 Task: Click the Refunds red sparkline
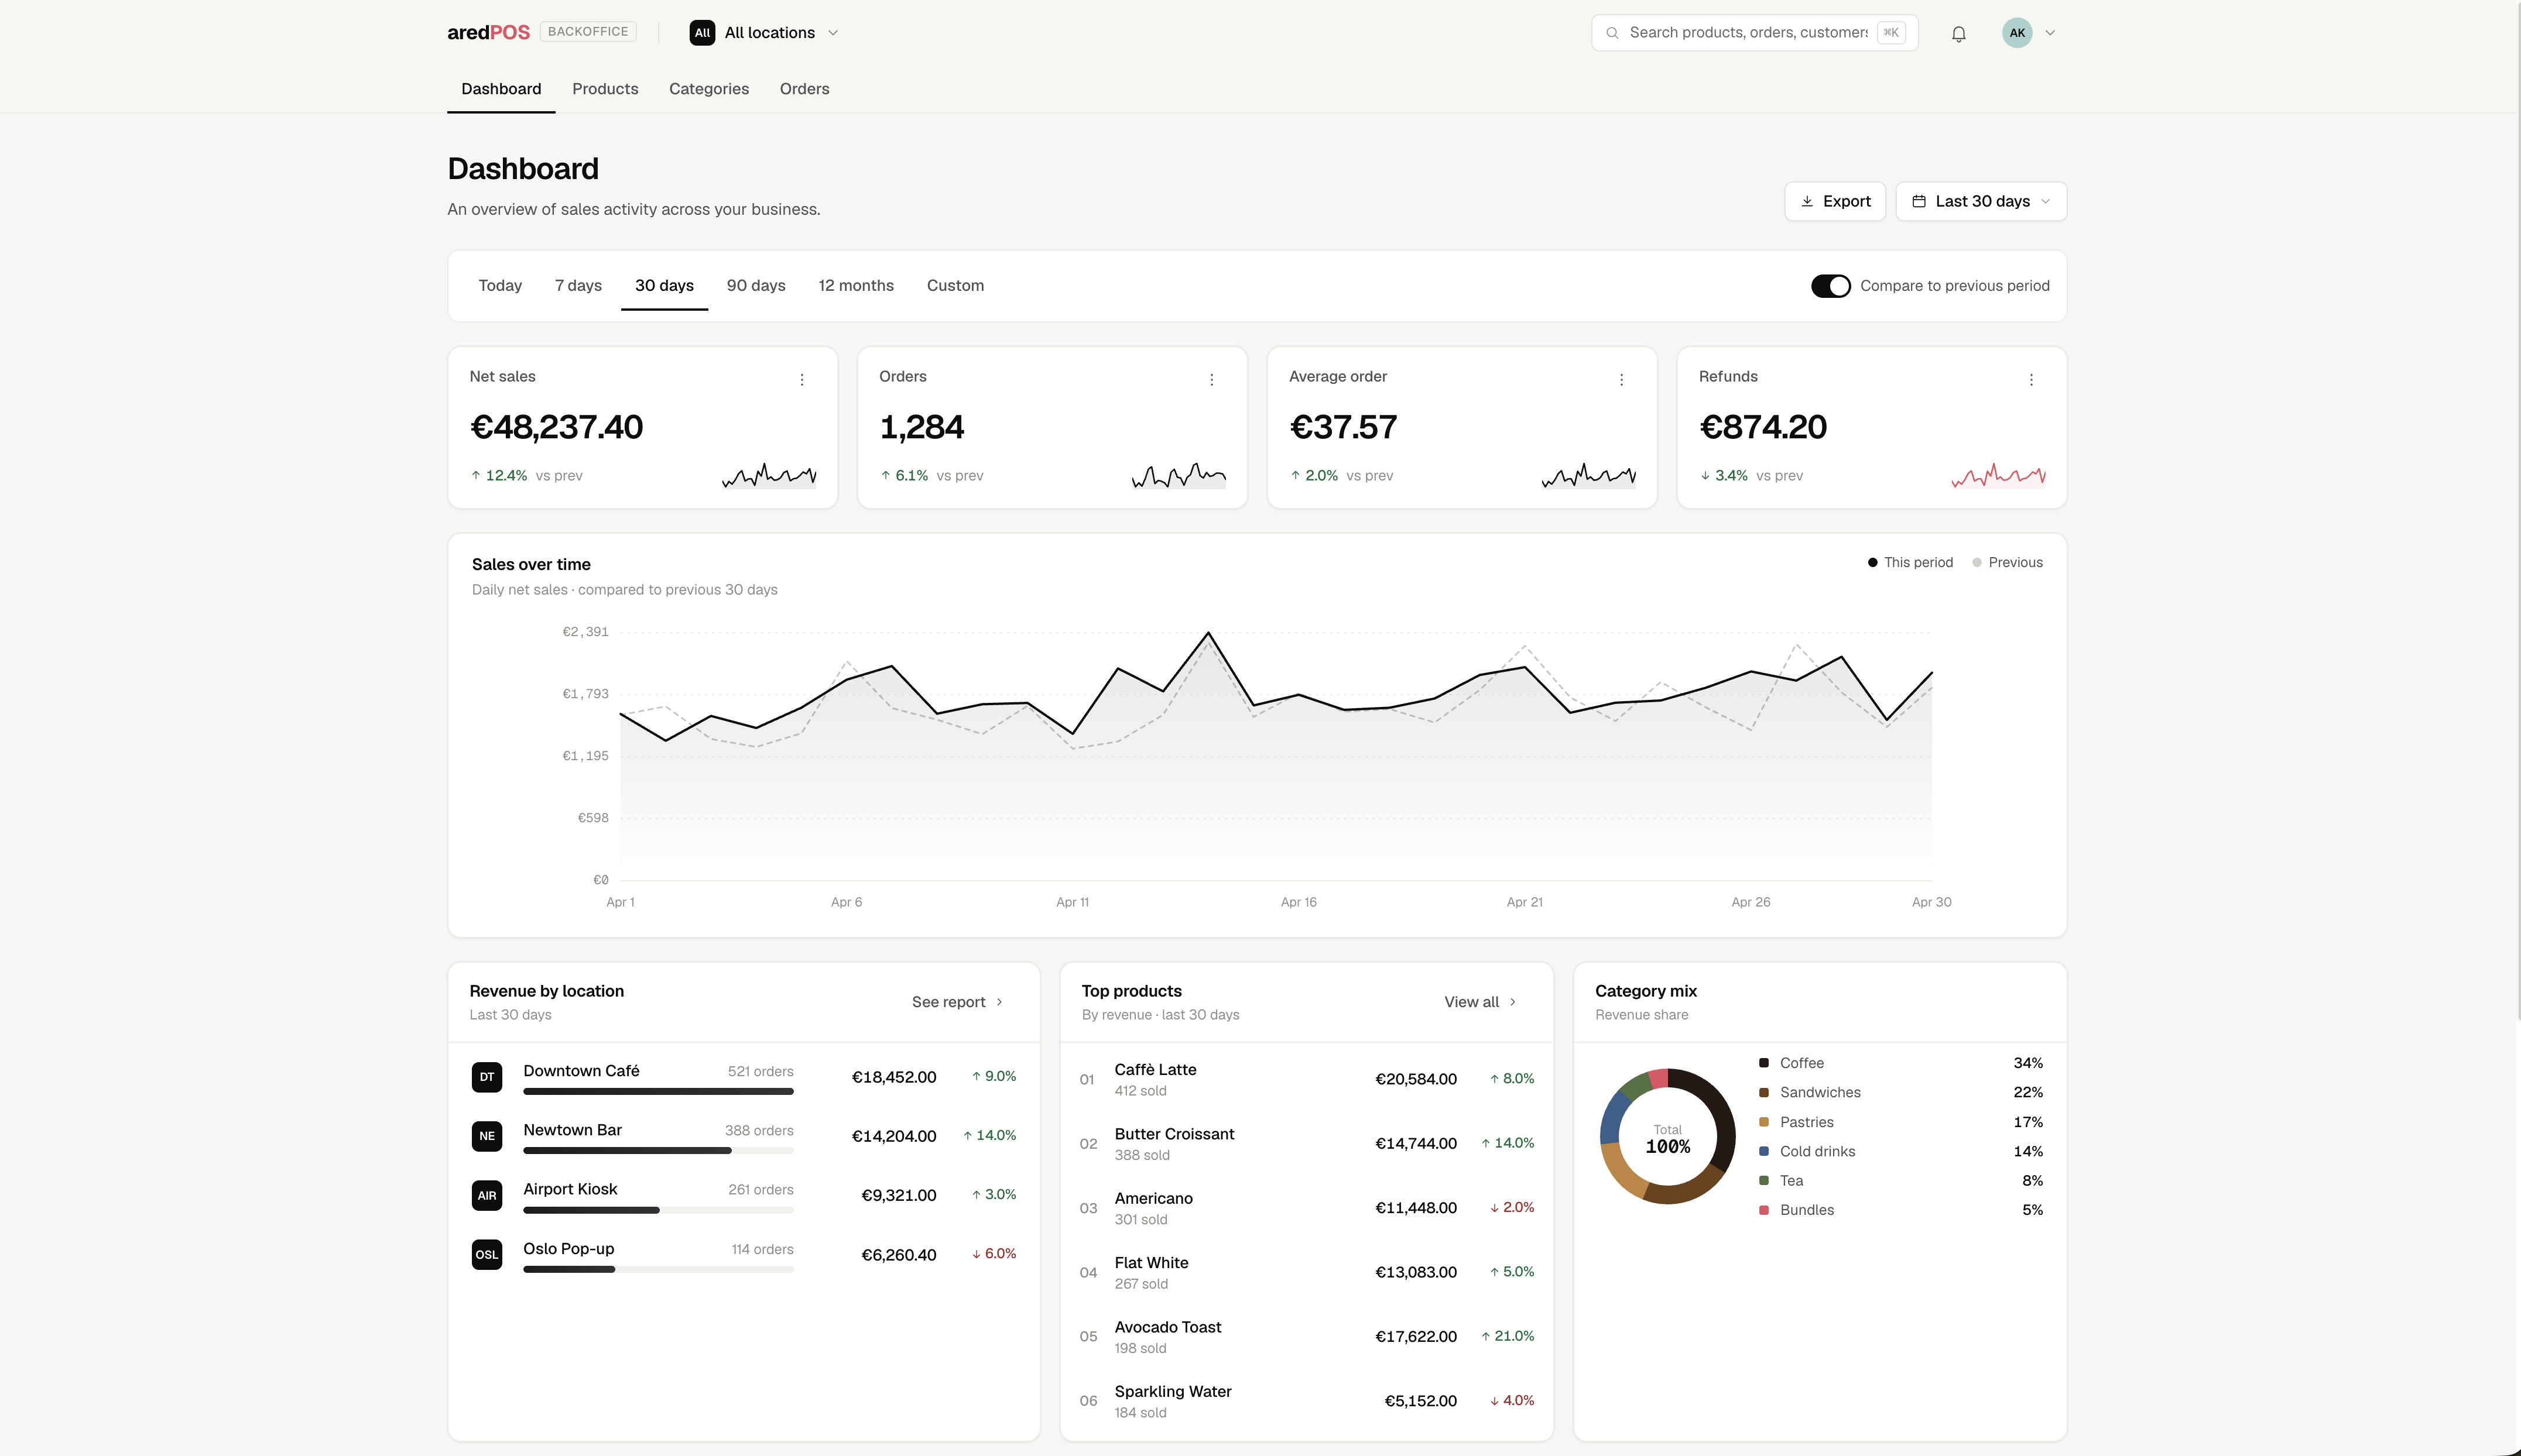click(1998, 475)
